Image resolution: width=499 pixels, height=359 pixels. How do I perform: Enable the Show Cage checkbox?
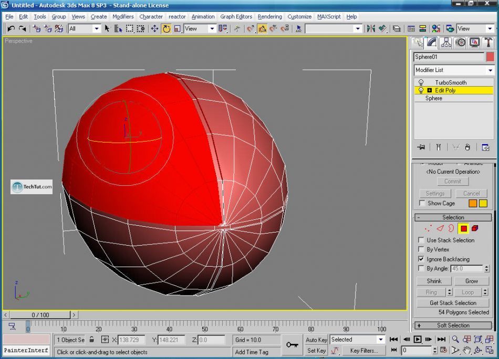(x=422, y=203)
